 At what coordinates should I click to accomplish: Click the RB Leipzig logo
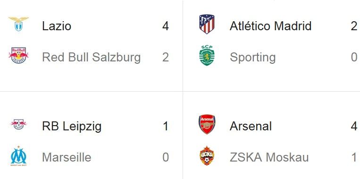18,124
